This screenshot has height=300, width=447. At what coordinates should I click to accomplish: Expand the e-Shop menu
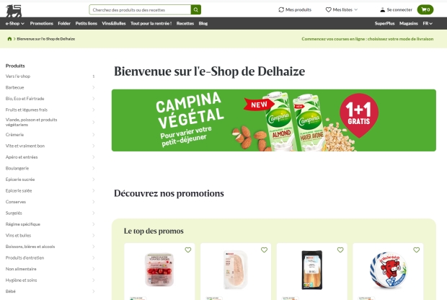pyautogui.click(x=15, y=23)
